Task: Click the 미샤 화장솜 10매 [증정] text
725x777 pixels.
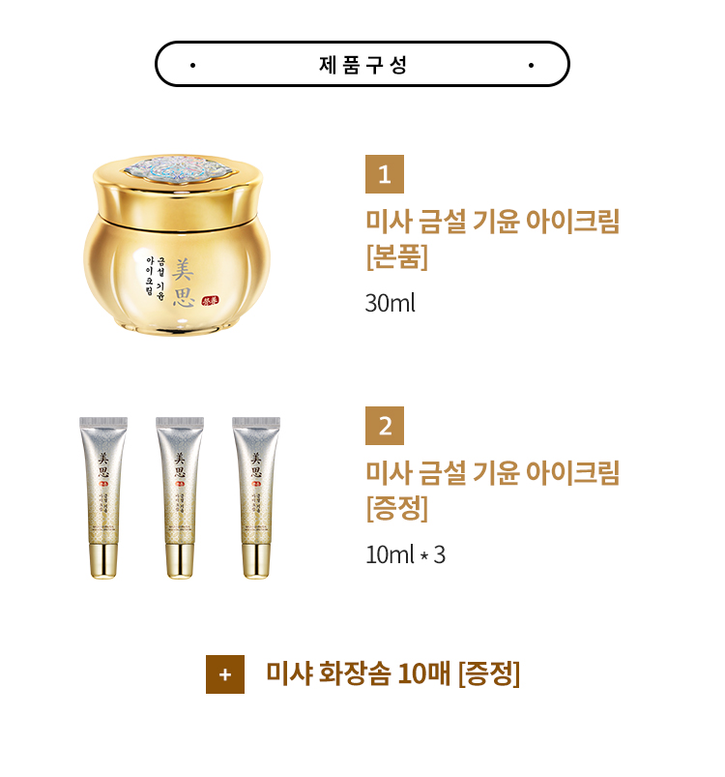Action: 392,673
